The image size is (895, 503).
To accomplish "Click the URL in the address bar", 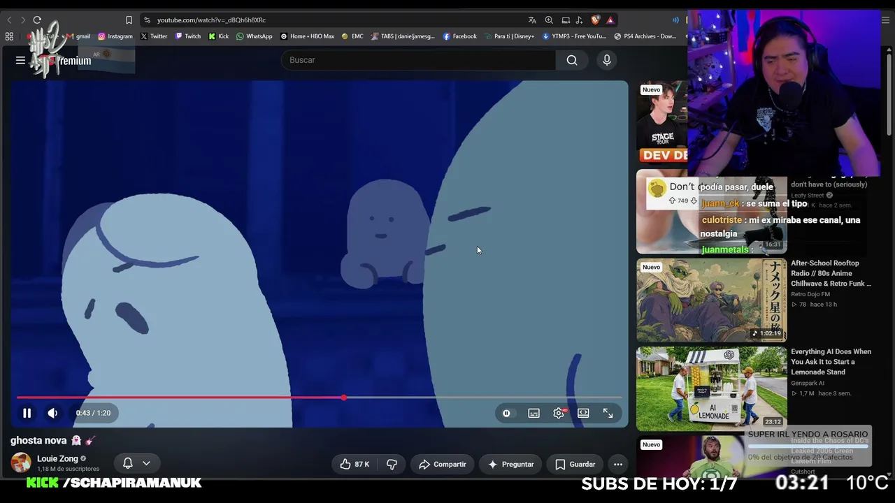I will click(x=211, y=20).
